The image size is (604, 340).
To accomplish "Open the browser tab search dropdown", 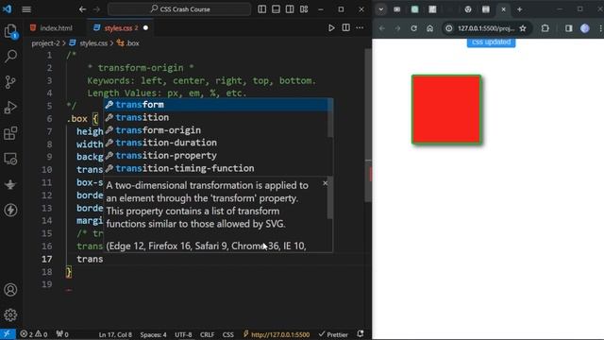I will pyautogui.click(x=380, y=9).
